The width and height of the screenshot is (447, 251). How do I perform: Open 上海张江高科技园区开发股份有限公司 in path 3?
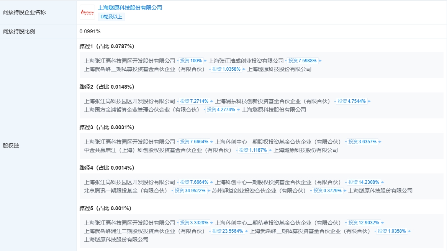[130, 142]
